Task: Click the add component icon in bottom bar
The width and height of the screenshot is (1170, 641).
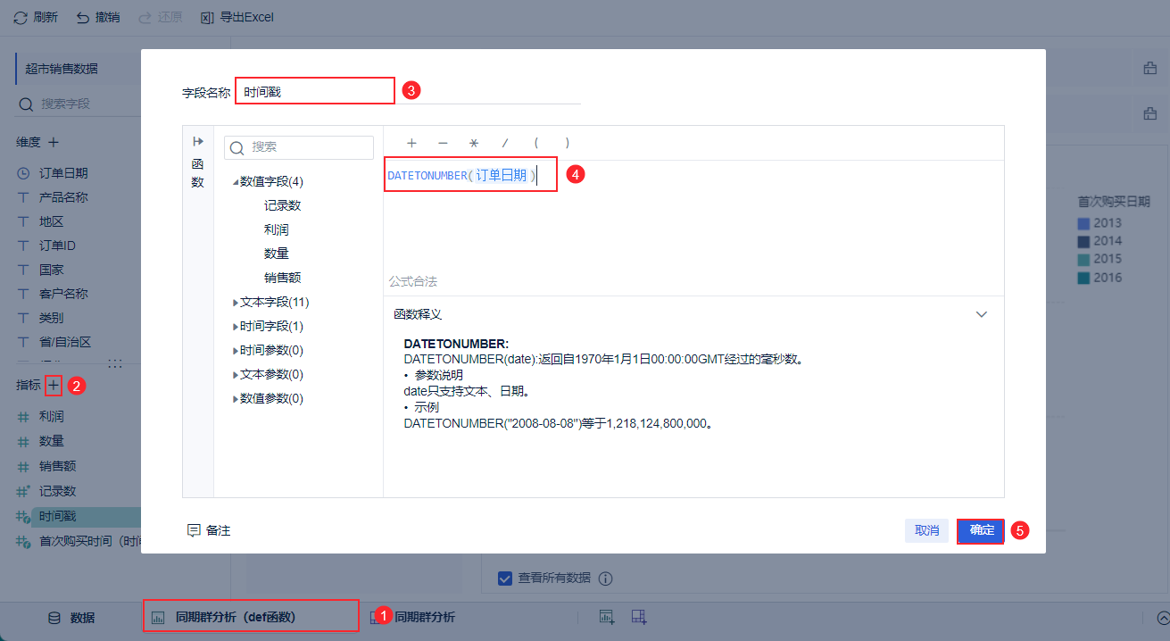Action: tap(607, 617)
